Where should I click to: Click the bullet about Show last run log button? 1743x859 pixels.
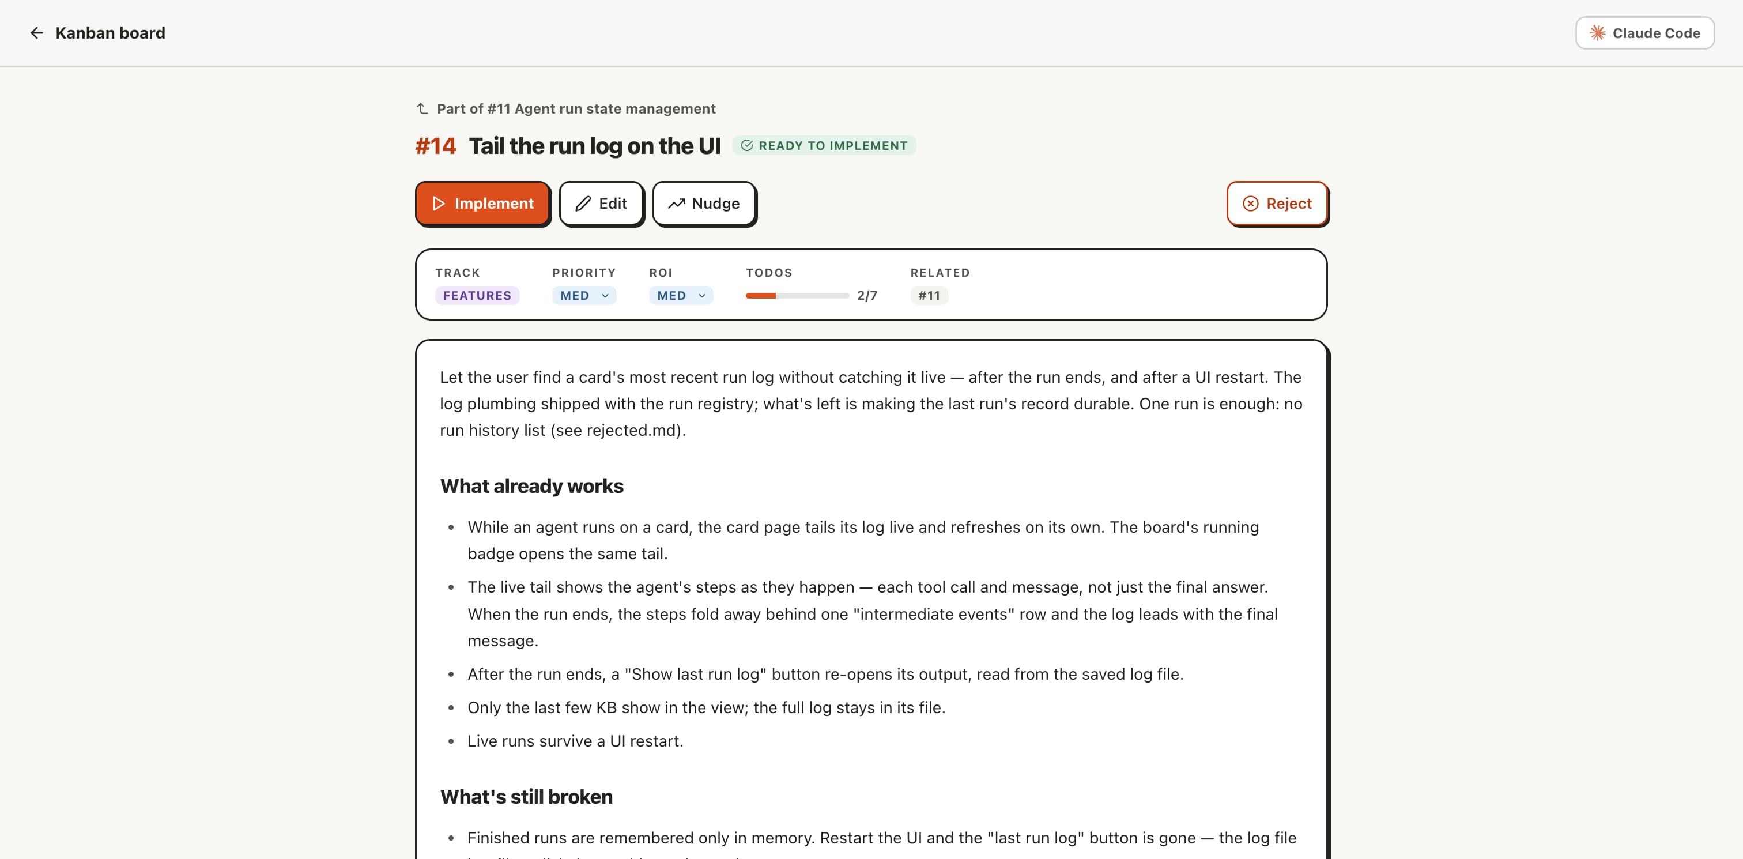(825, 674)
